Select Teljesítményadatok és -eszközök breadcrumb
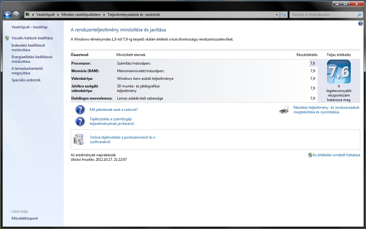Screen dimensions: 366x229 click(134, 14)
